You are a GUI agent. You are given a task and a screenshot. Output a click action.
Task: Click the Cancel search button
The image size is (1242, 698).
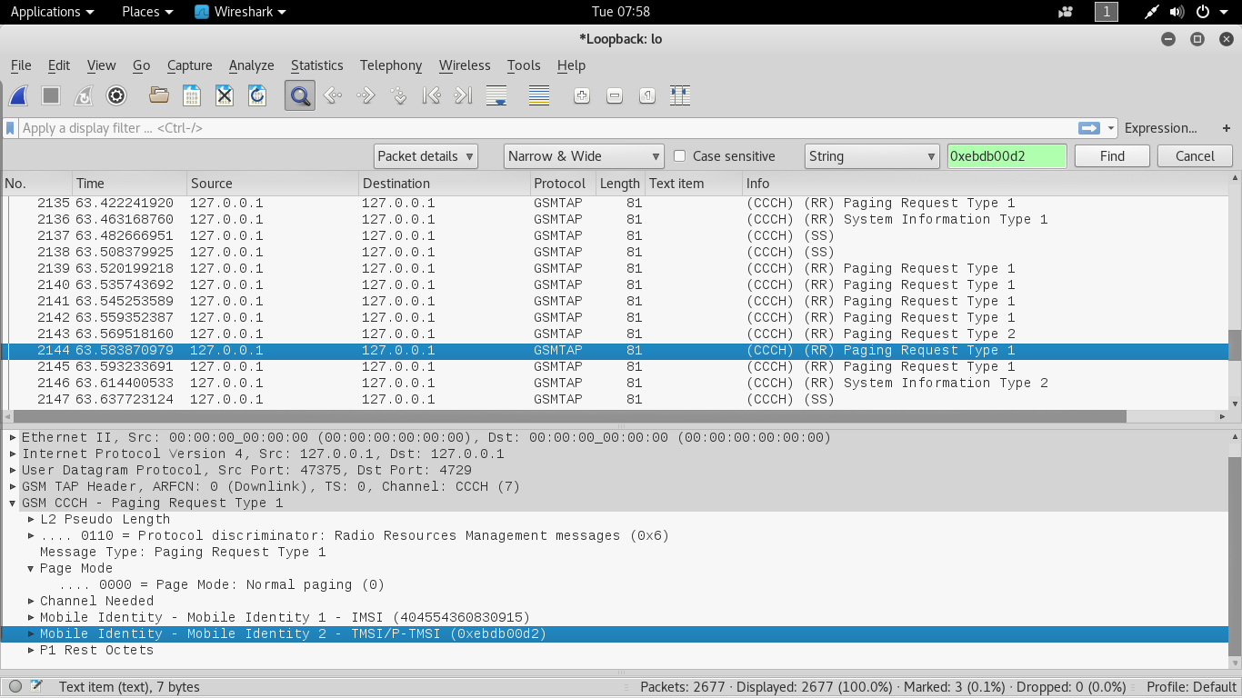pos(1195,156)
